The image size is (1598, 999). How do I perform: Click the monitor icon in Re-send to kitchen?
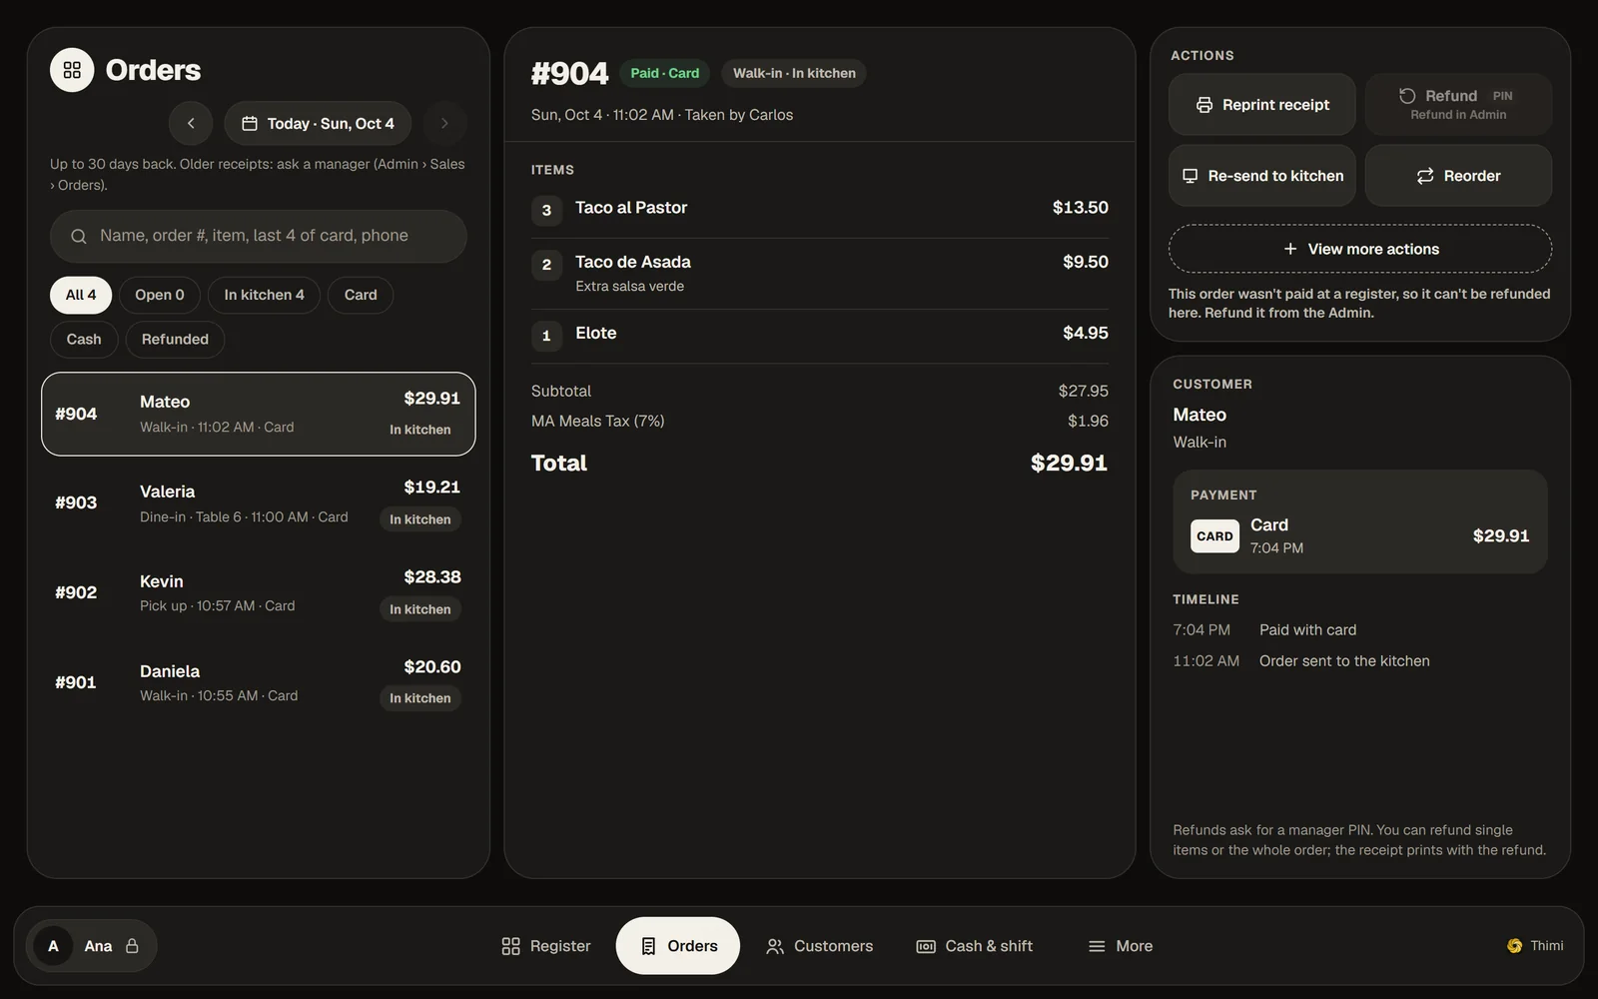[1191, 176]
